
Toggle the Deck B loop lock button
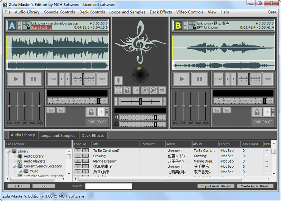(x=257, y=112)
